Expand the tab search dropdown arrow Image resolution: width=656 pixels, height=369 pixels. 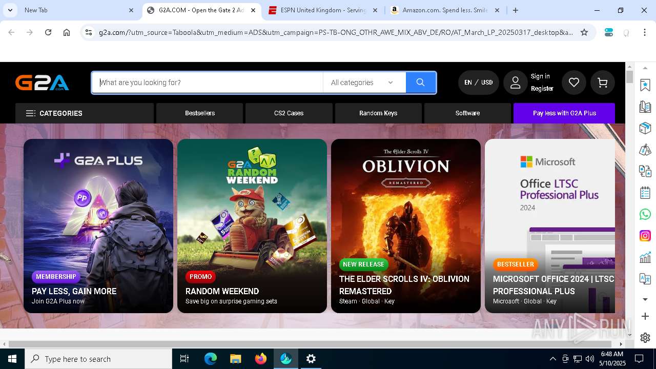click(x=10, y=10)
